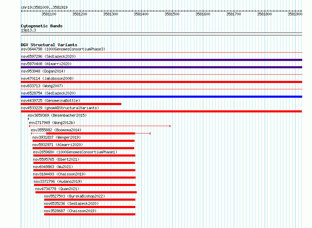
Task: Open variant nsv6597296 (Sedlazeck2020)
Action: (x=48, y=56)
